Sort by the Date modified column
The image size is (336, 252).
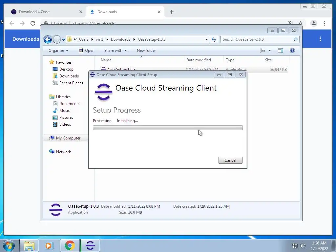point(199,60)
